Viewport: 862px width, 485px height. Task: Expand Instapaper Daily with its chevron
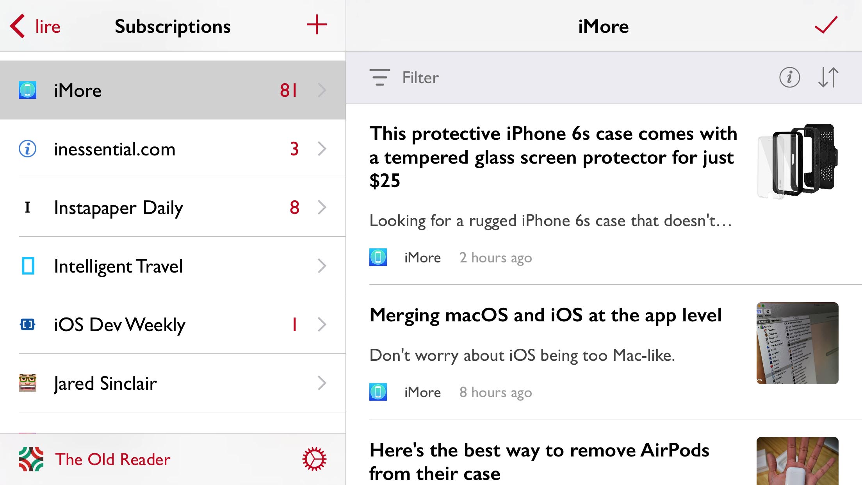point(322,207)
